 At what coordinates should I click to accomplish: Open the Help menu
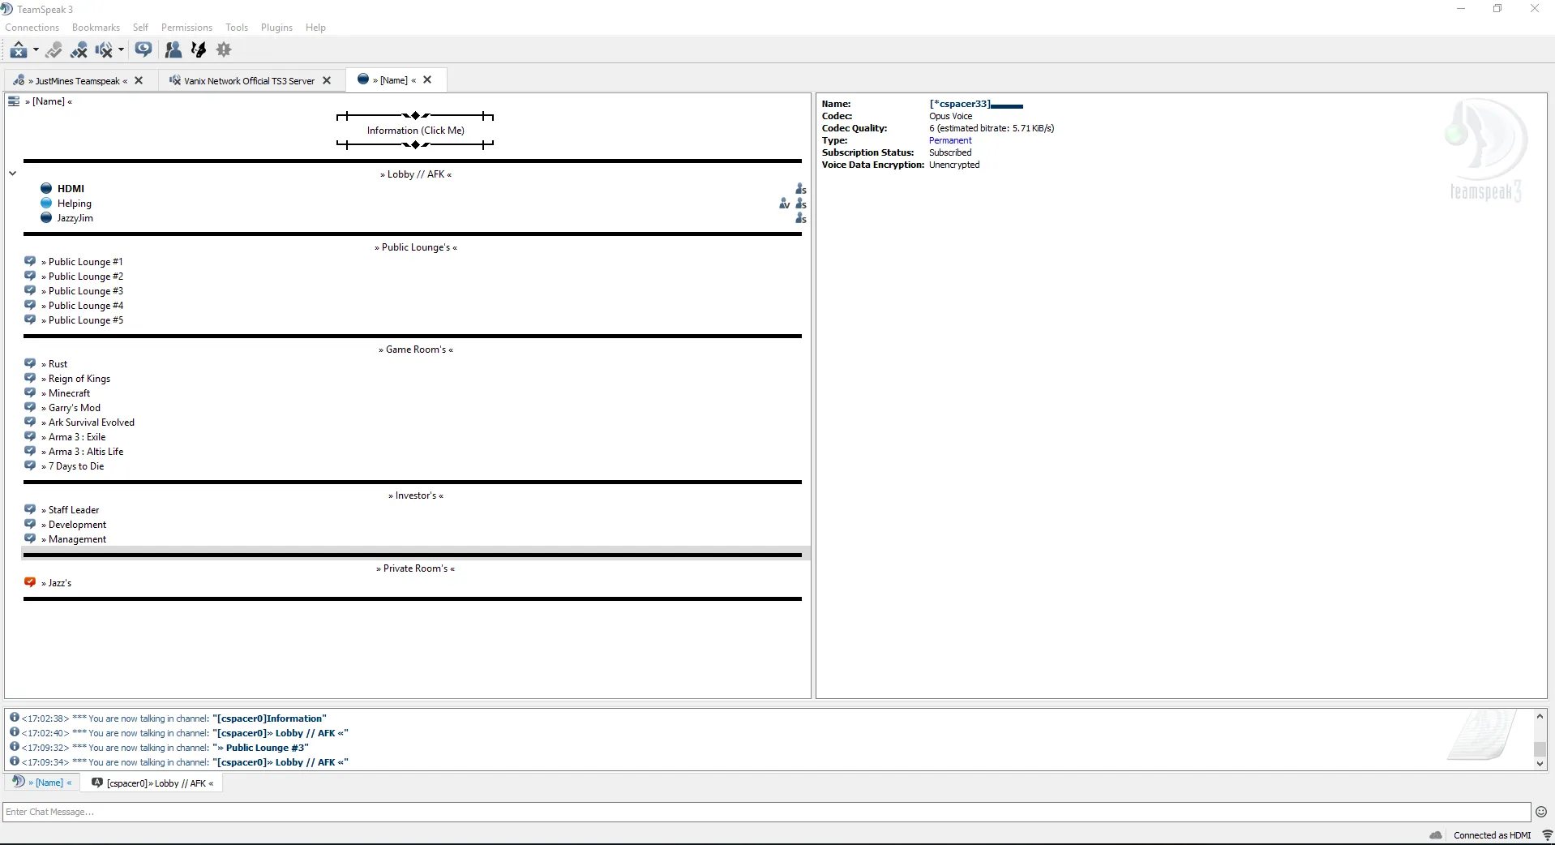(315, 28)
